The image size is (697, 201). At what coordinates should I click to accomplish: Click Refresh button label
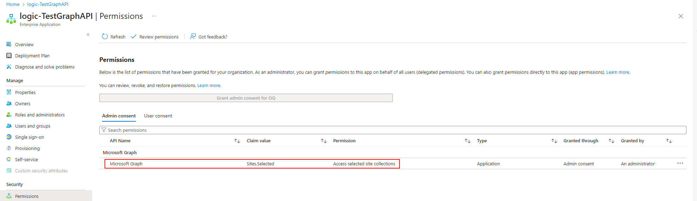(x=118, y=37)
